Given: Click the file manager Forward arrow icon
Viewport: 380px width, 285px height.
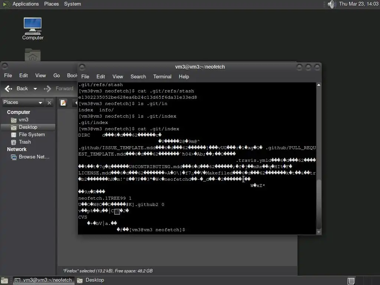Looking at the screenshot, I should point(47,89).
